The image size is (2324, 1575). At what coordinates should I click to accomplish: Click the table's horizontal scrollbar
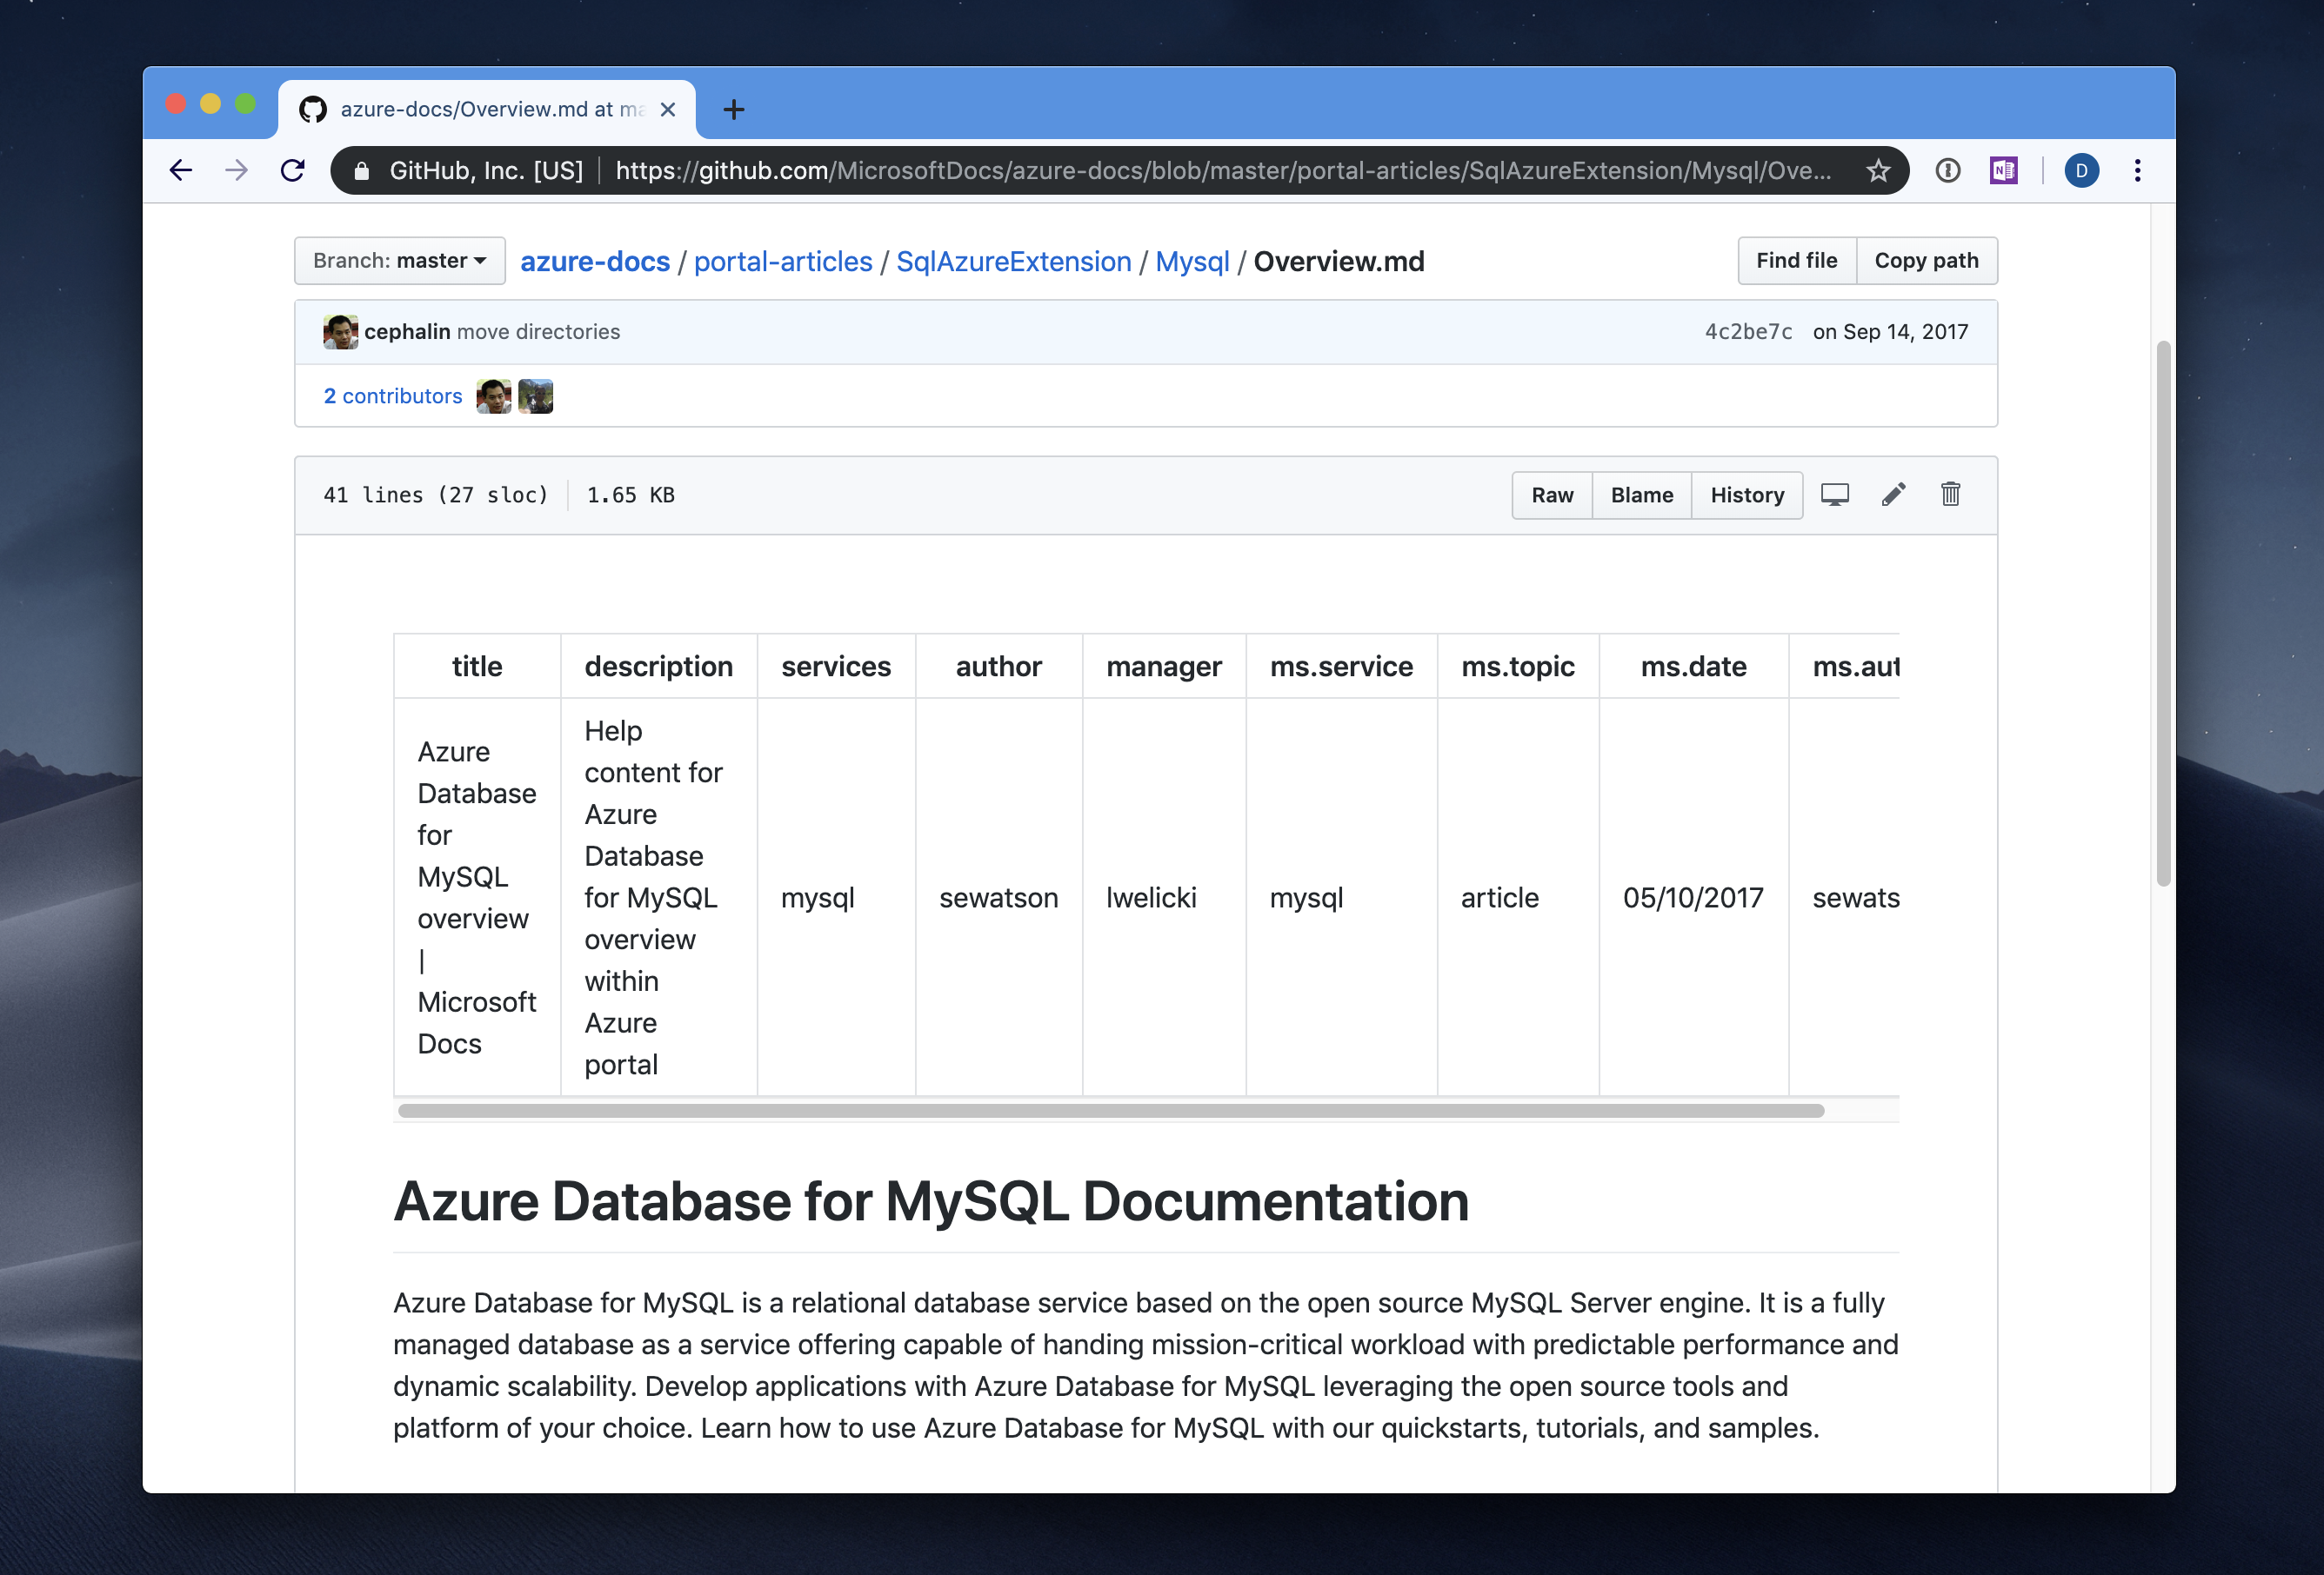[x=1111, y=1110]
